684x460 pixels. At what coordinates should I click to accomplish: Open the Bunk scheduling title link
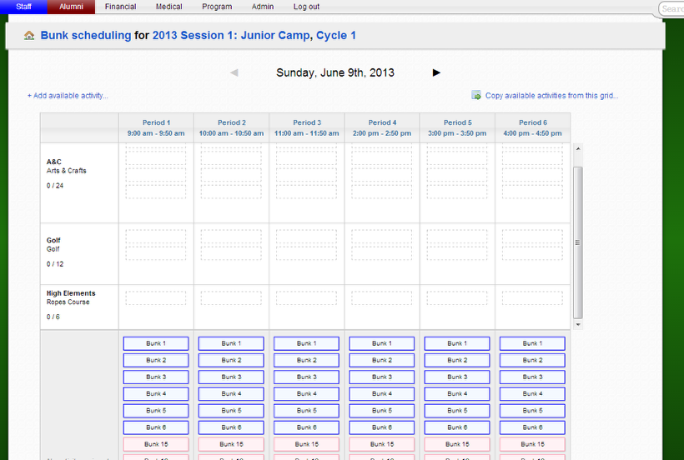86,36
